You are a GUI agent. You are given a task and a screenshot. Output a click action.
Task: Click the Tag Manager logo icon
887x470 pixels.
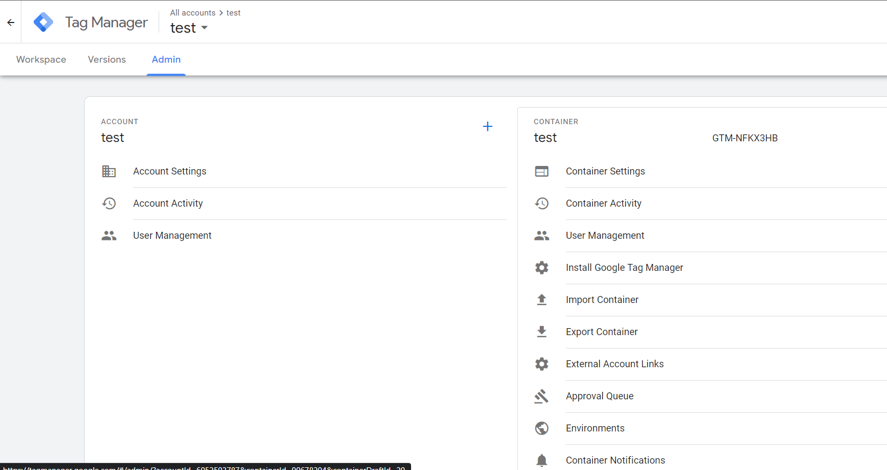click(x=43, y=22)
